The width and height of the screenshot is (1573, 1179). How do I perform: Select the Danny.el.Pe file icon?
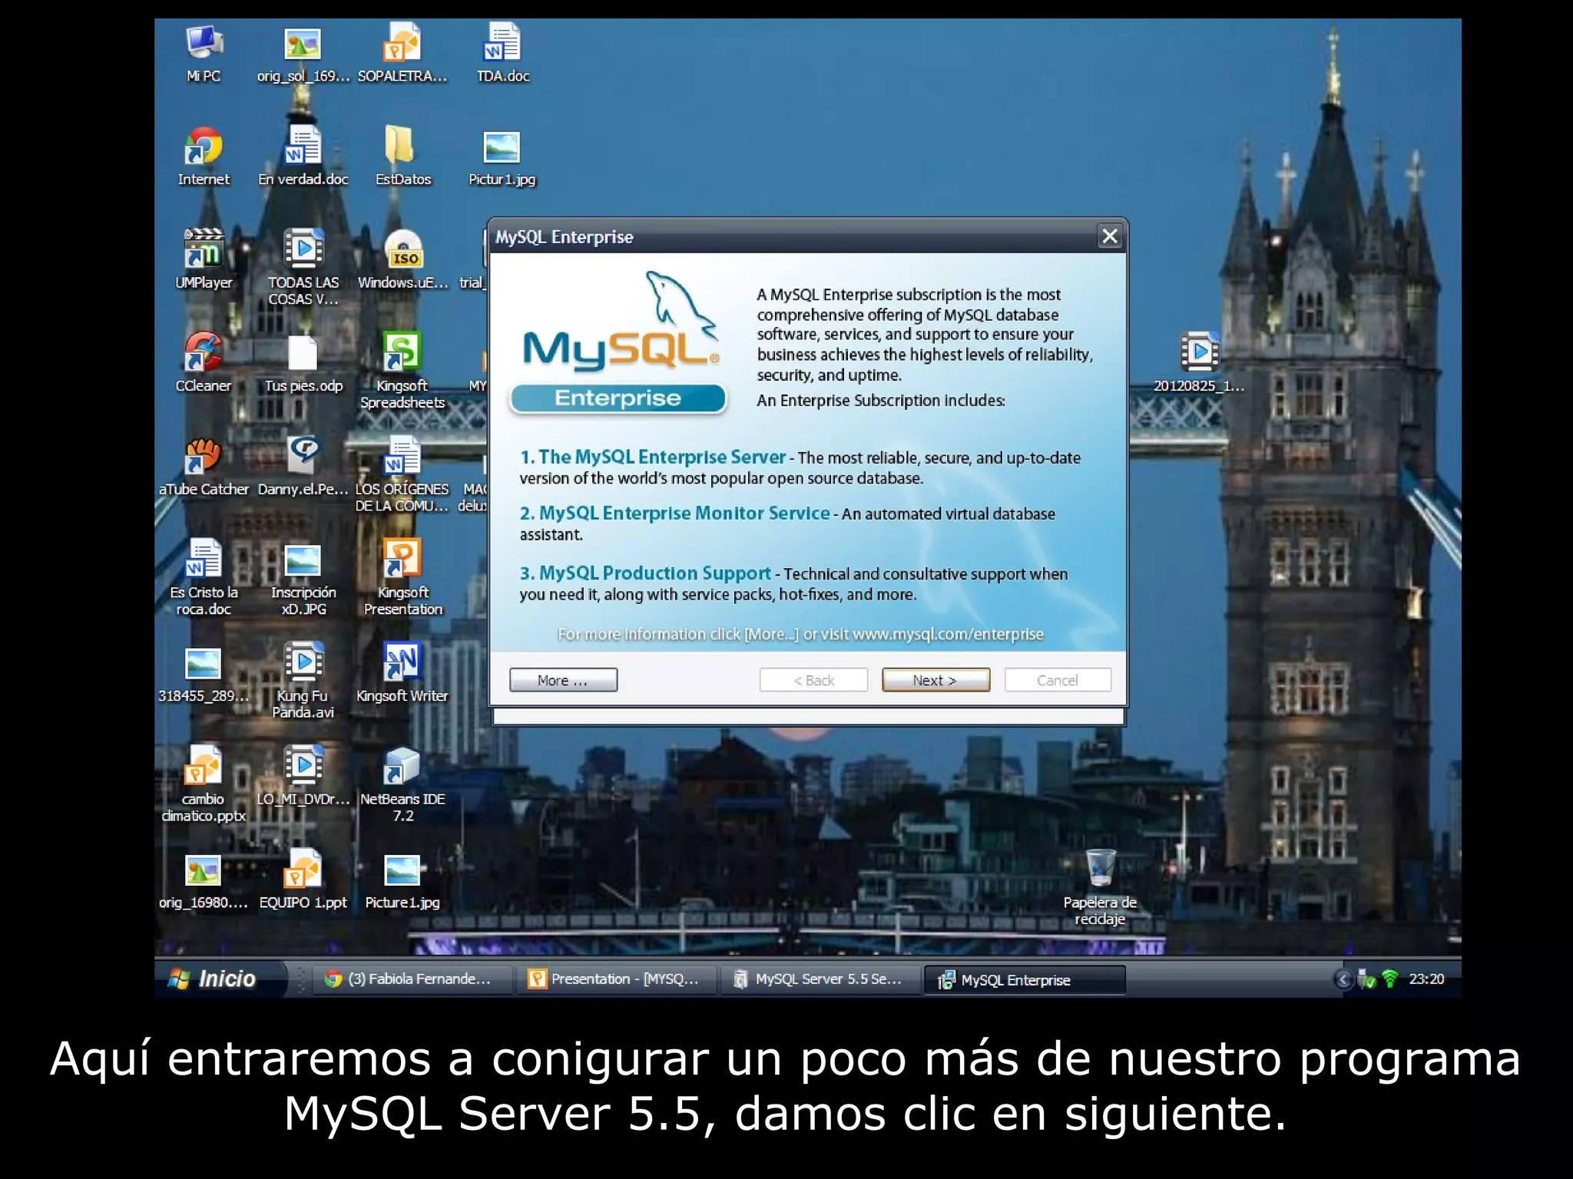(x=303, y=466)
